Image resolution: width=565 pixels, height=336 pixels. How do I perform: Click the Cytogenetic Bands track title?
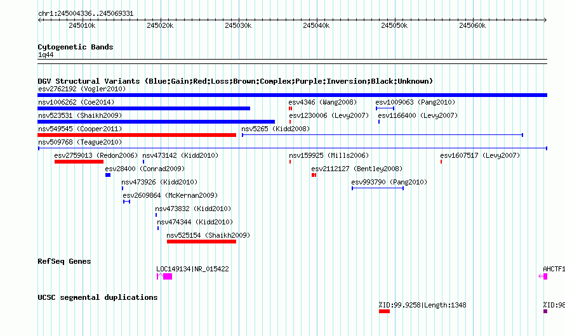click(76, 47)
